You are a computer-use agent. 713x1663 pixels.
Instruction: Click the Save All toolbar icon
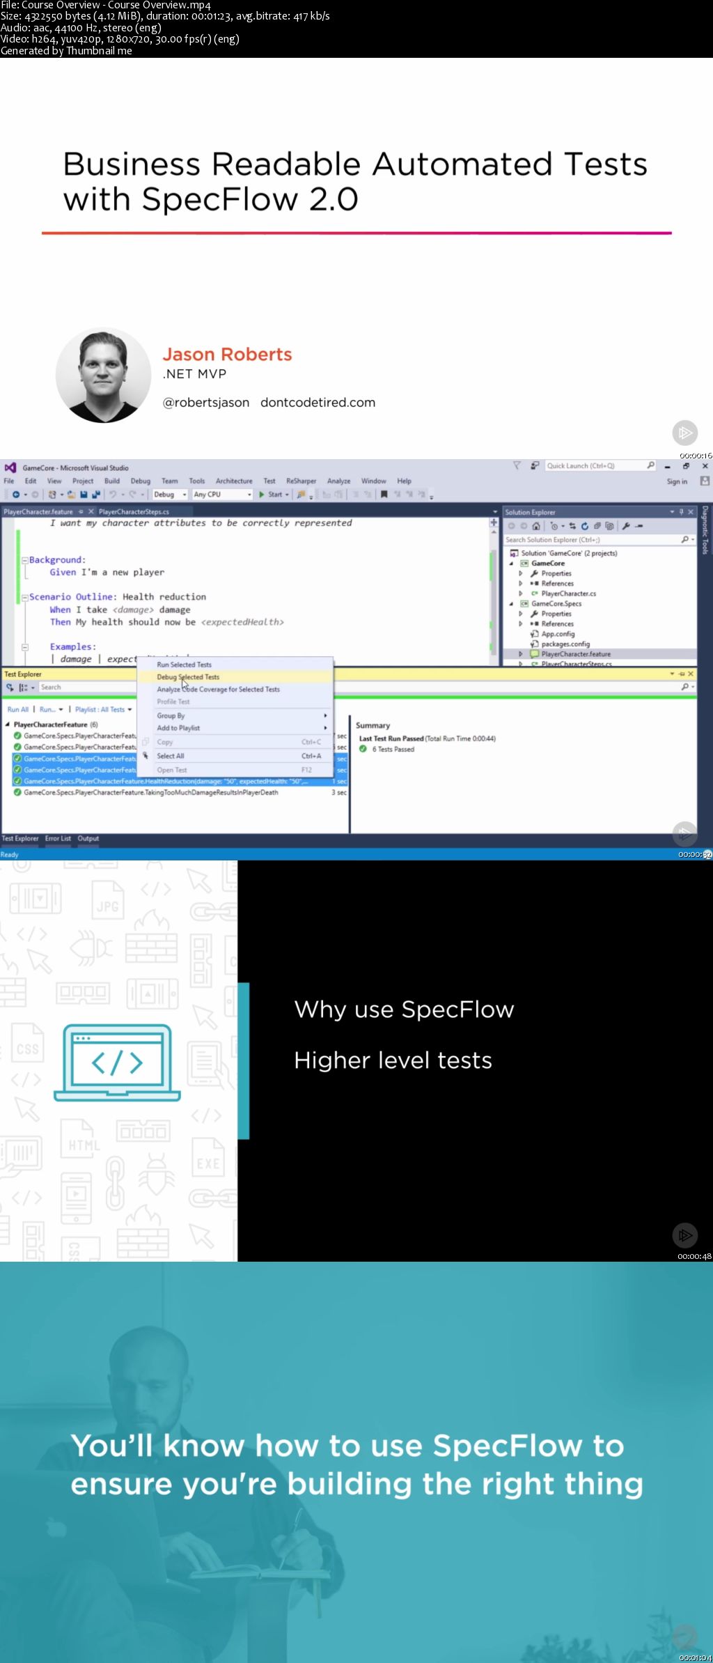click(96, 495)
